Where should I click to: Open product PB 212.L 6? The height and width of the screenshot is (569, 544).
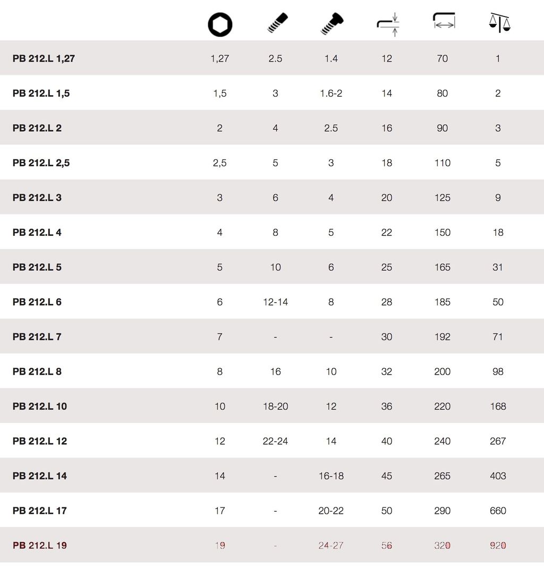37,302
